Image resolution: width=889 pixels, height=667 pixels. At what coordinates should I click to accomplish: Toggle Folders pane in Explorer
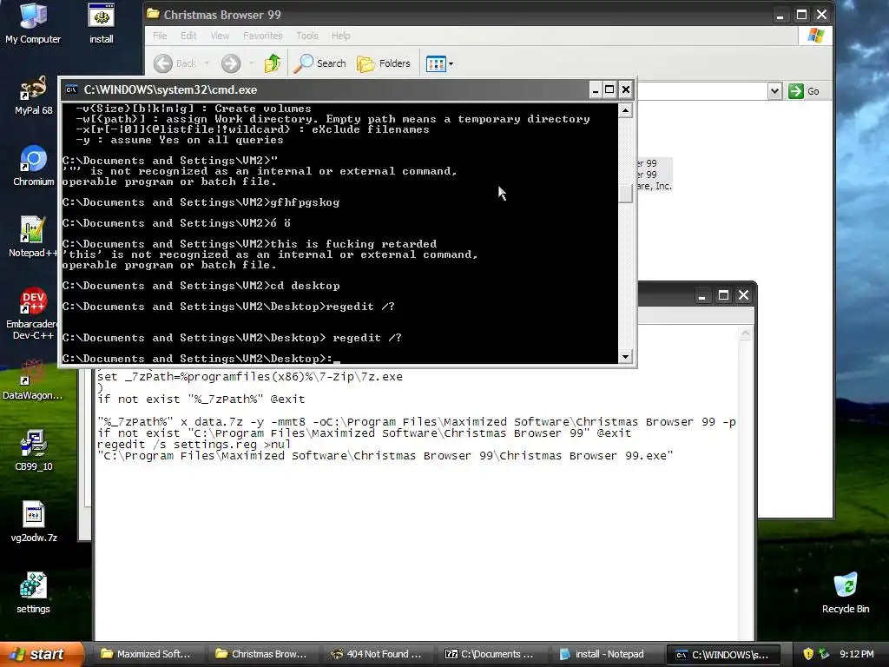[383, 63]
